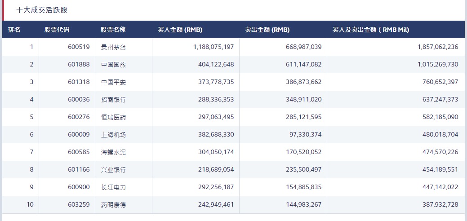
Task: Click the 十大成交活跃股 section title
Action: [x=42, y=10]
